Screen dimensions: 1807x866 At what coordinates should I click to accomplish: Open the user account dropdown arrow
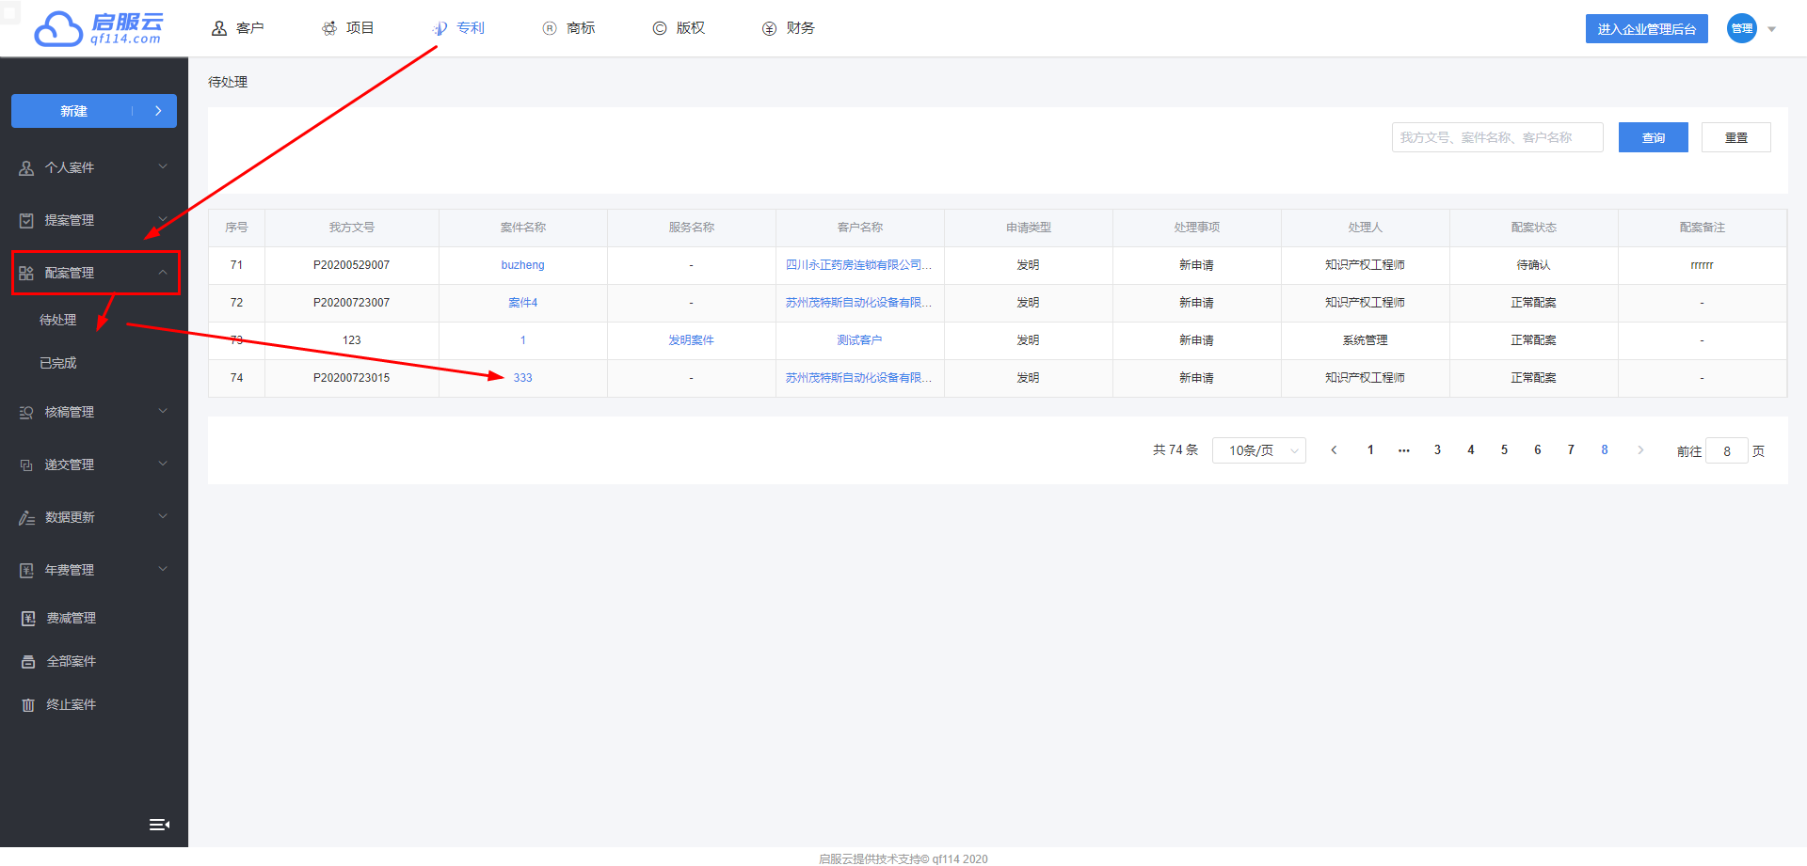(x=1772, y=29)
